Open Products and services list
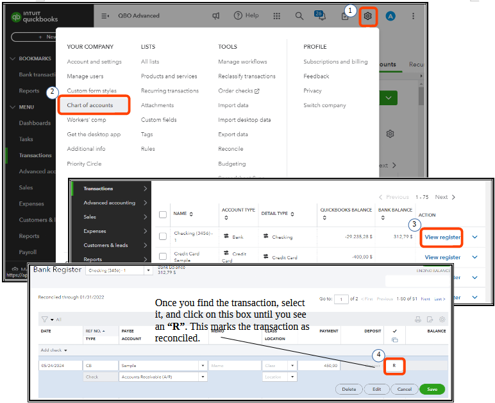The height and width of the screenshot is (403, 495). [169, 76]
